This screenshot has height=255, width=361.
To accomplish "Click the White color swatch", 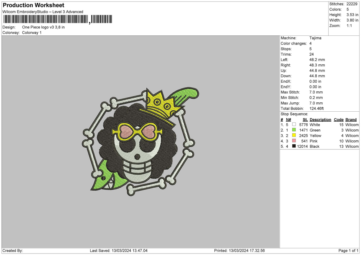I will [x=294, y=124].
